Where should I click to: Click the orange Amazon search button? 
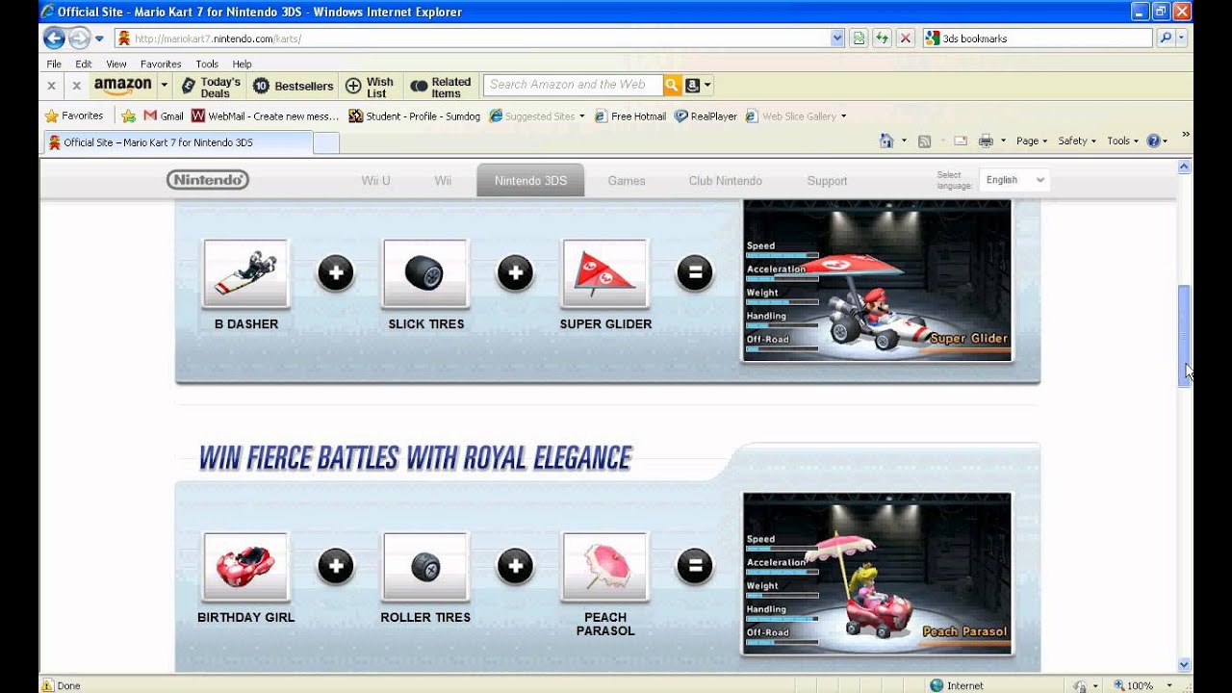click(x=672, y=85)
